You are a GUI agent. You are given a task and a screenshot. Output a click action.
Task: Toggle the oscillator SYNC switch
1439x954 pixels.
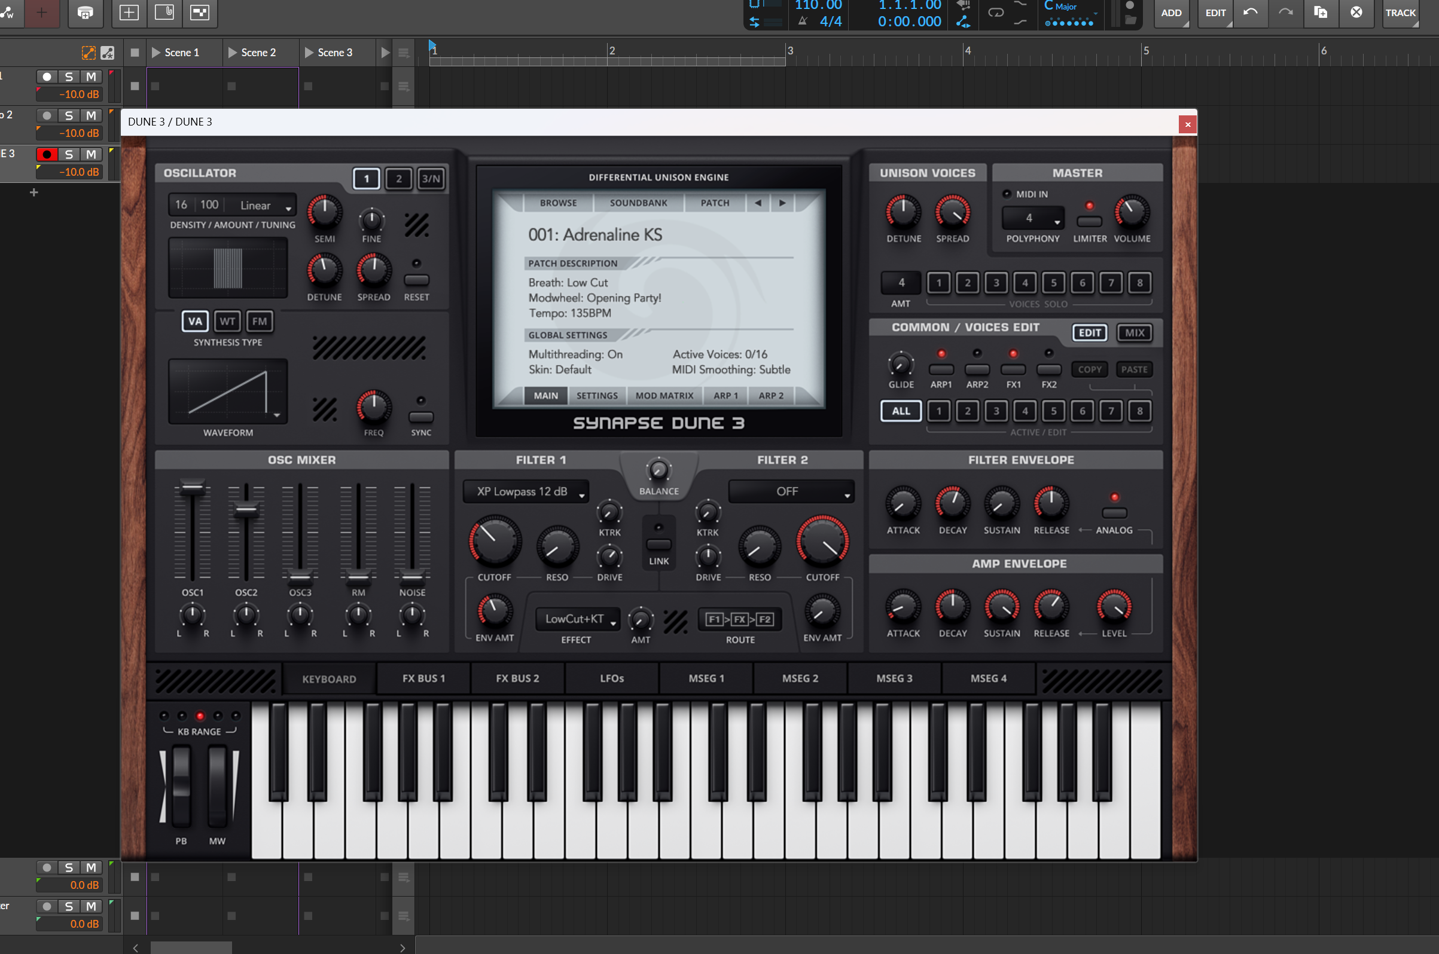[420, 417]
